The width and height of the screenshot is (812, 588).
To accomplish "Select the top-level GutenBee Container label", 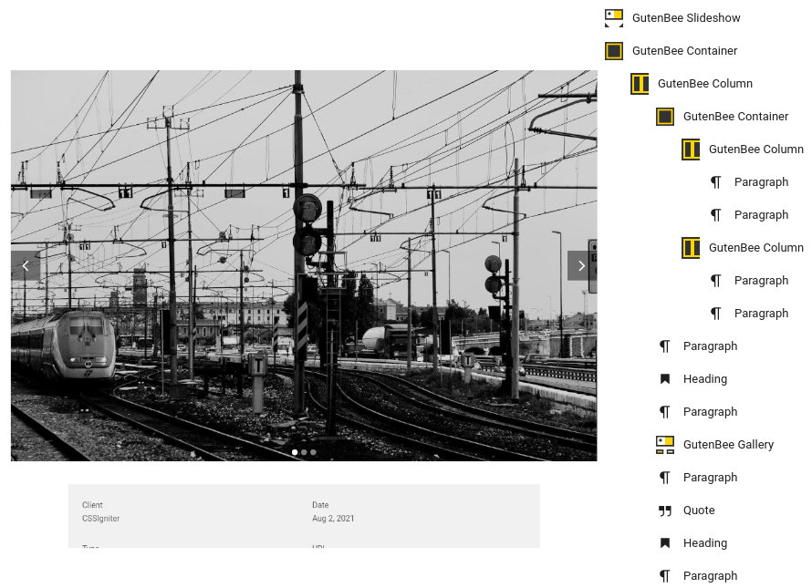I will tap(684, 51).
